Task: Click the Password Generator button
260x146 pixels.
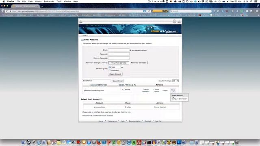Action: click(139, 63)
